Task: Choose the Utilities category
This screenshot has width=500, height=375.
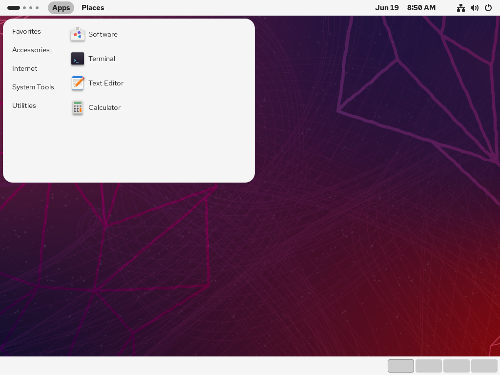Action: (x=24, y=105)
